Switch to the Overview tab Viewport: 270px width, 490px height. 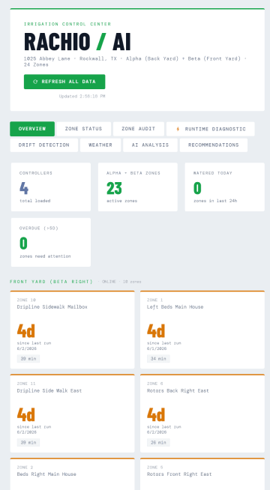click(32, 129)
